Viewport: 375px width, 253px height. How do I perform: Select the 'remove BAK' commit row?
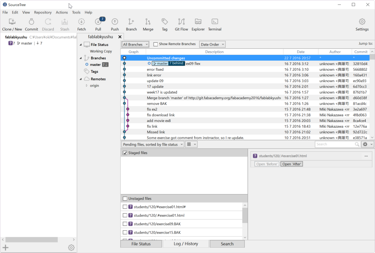(245, 104)
